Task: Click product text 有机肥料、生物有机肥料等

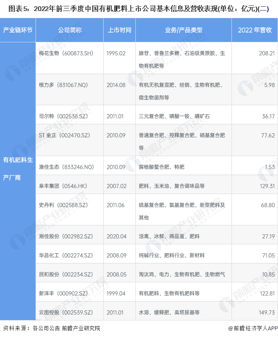Action: [x=169, y=293]
